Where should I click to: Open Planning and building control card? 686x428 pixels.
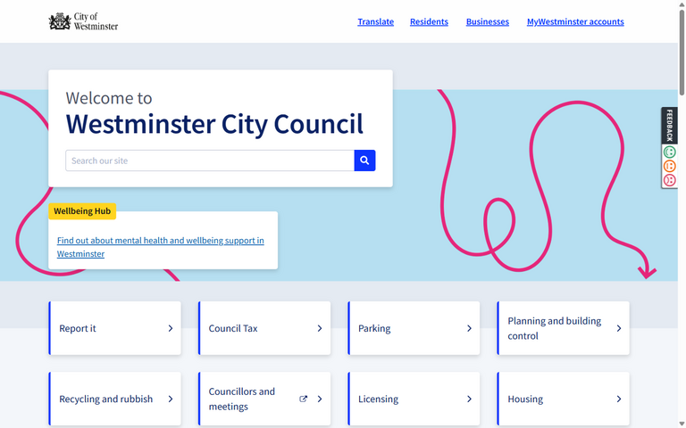[563, 328]
